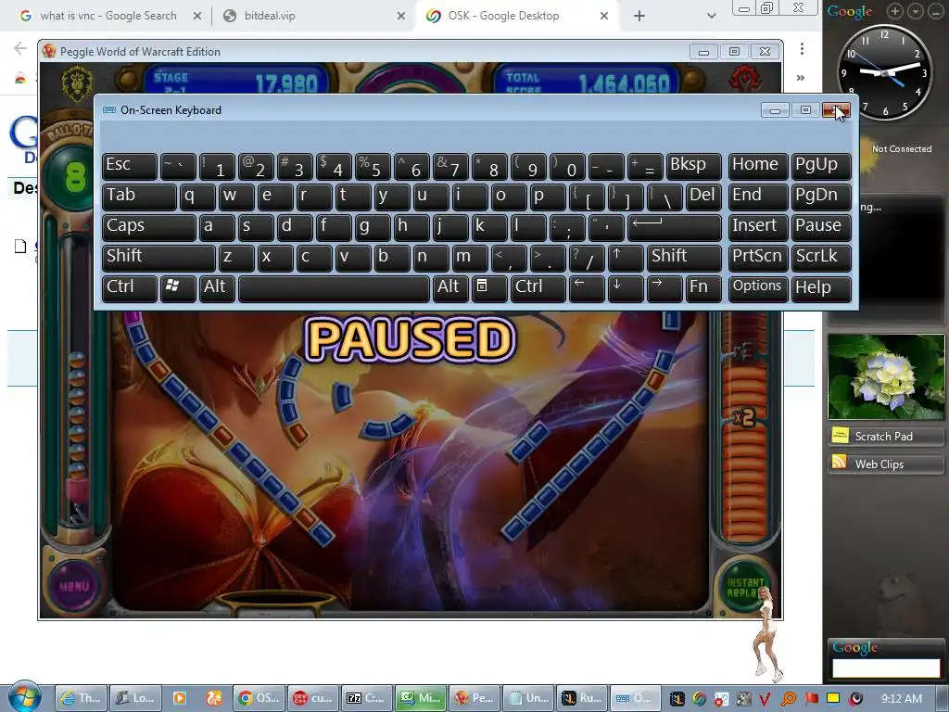Expand the tab search dropdown arrow

coord(712,16)
